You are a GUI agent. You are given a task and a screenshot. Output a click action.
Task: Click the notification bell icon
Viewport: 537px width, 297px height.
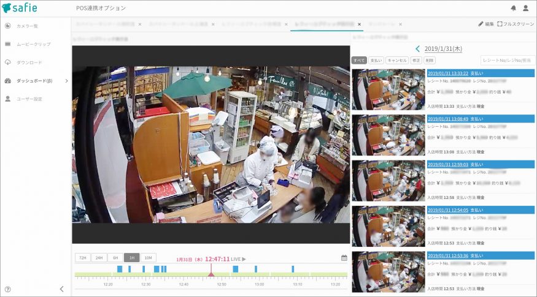[x=513, y=8]
